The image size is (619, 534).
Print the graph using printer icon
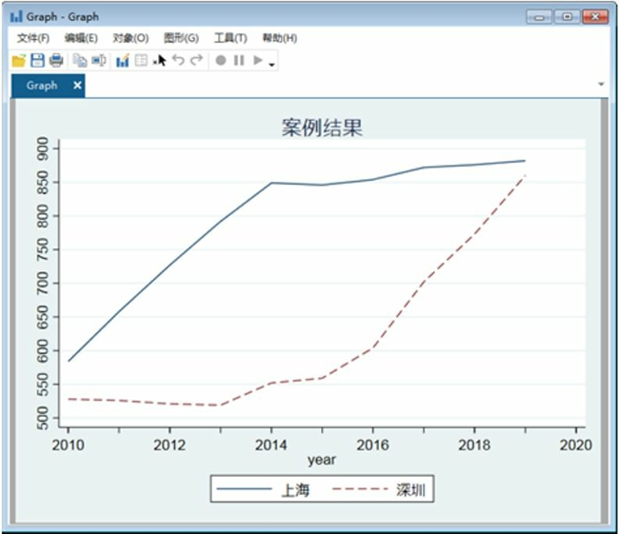click(56, 60)
